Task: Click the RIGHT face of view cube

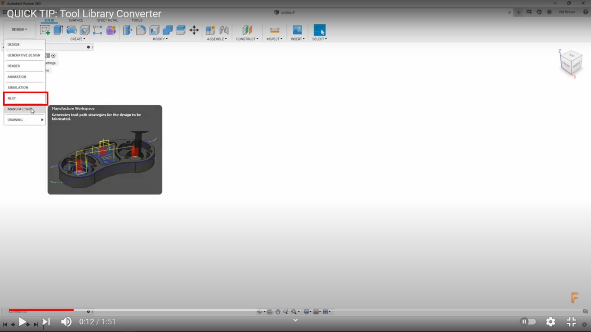Action: pos(577,65)
